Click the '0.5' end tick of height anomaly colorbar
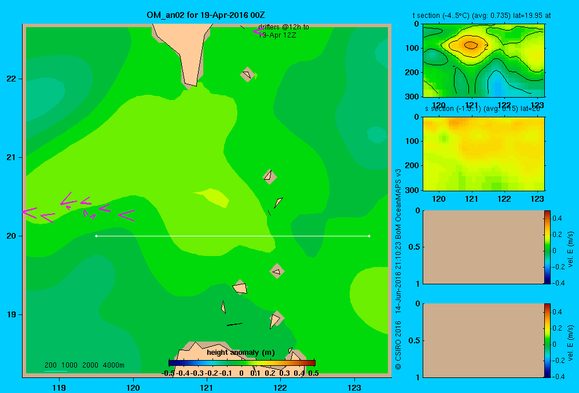Viewport: 579px width, 393px height. (x=313, y=373)
